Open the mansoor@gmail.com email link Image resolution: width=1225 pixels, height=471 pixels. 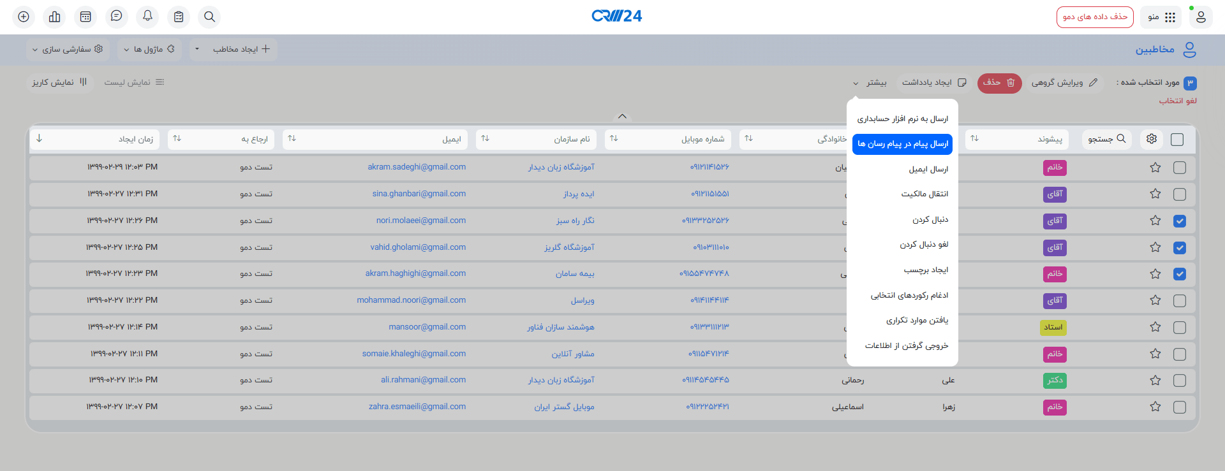coord(427,327)
